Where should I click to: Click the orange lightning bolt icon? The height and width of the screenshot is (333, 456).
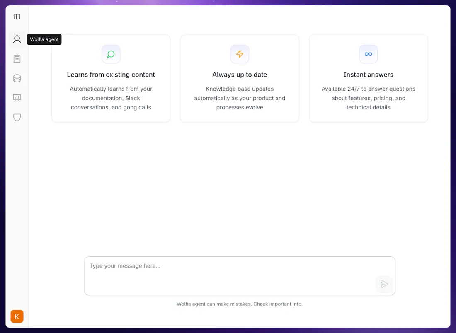[240, 54]
